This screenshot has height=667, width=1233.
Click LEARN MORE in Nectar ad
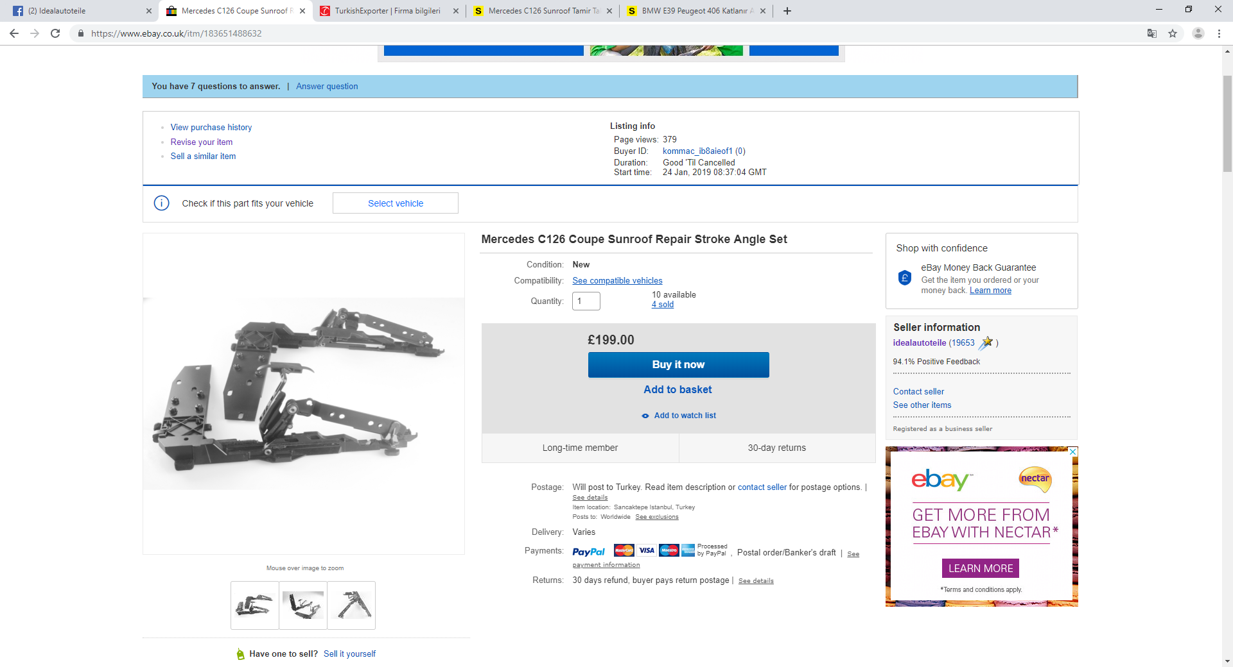(x=981, y=568)
